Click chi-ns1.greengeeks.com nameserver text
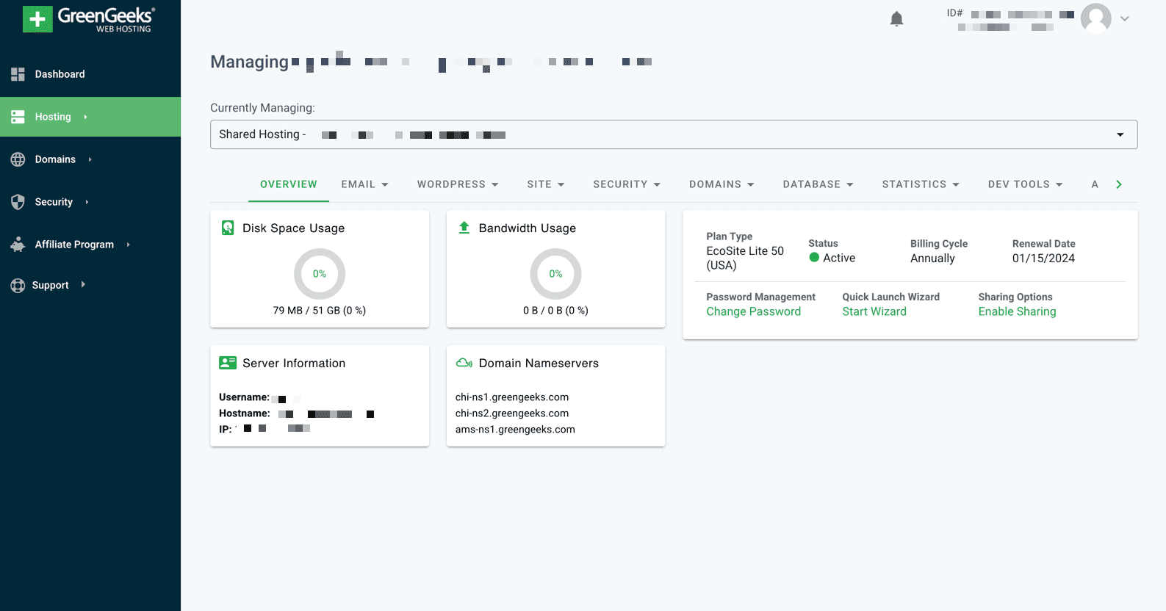This screenshot has height=611, width=1166. point(512,397)
